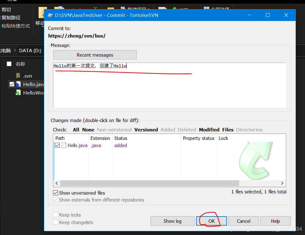This screenshot has height=235, width=305.
Task: Click the Added check filter
Action: [168, 130]
